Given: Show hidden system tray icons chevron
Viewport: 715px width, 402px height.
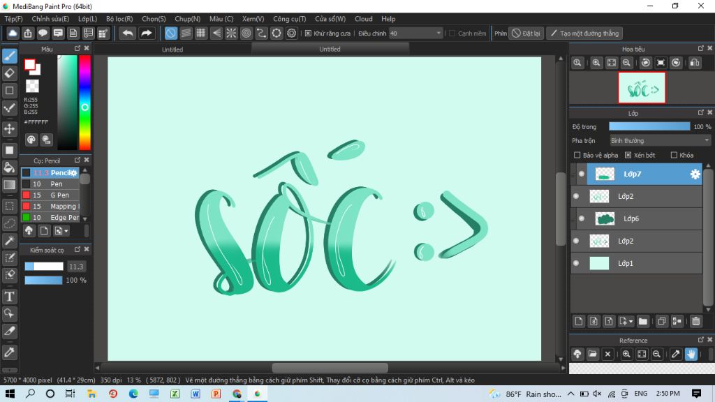Looking at the screenshot, I should pos(571,394).
